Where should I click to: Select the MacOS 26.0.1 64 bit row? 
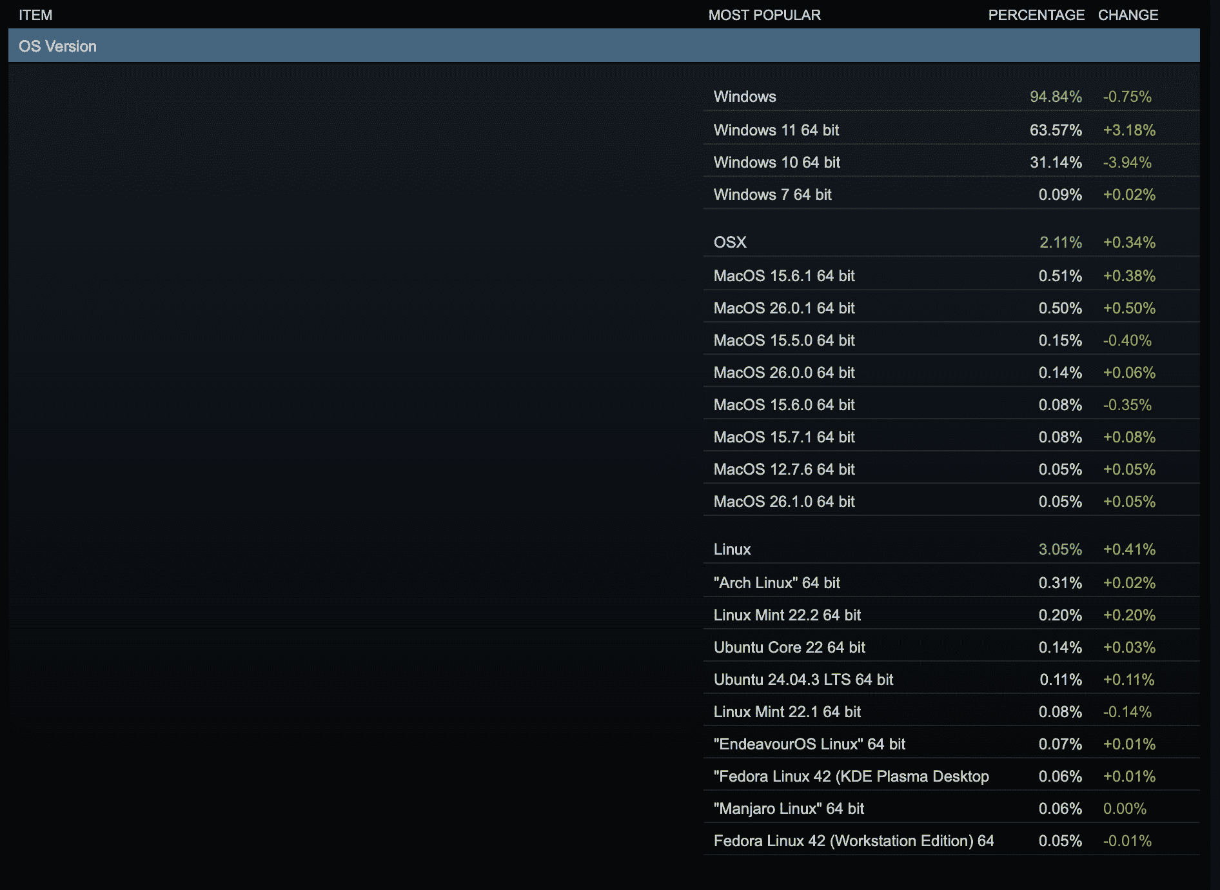click(784, 308)
